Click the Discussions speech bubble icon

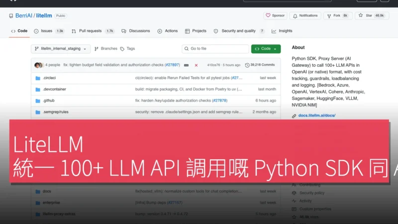123,31
